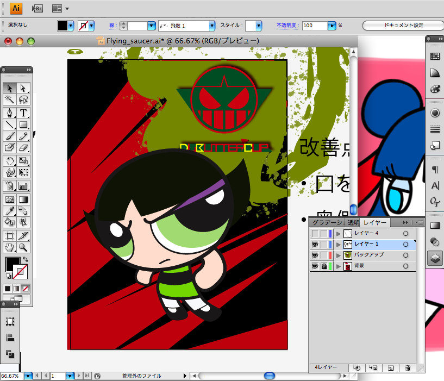Go to next artboard arrow
The image size is (444, 381).
pyautogui.click(x=79, y=376)
